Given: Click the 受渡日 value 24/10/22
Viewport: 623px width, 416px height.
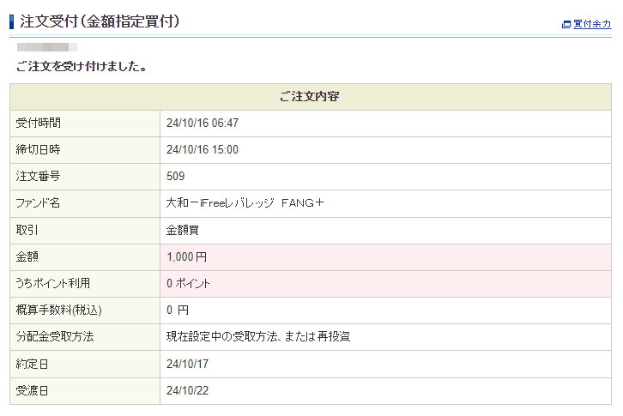Looking at the screenshot, I should pos(187,391).
